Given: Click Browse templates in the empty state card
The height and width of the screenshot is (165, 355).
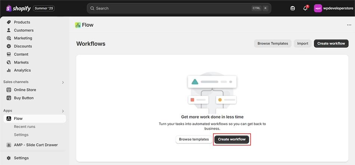Looking at the screenshot, I should 194,139.
